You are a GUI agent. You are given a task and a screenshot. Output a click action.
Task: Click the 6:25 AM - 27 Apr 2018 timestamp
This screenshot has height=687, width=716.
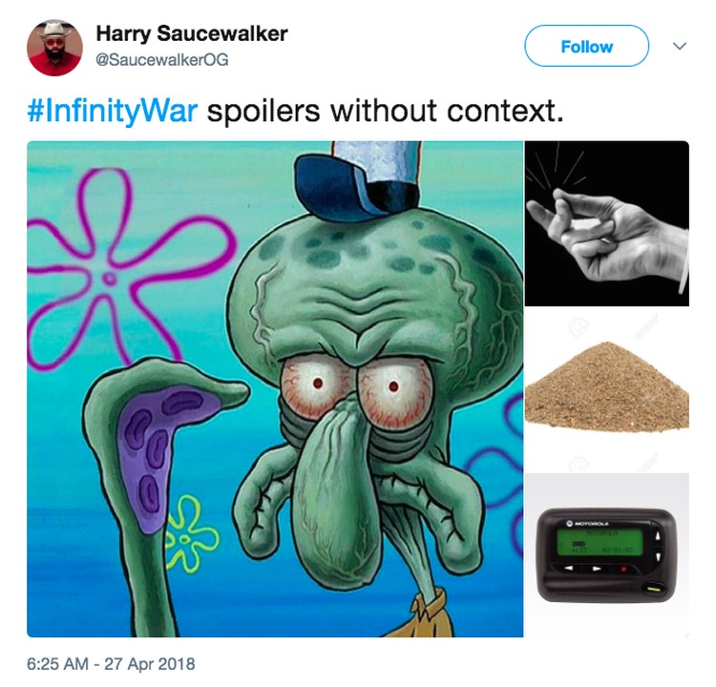point(111,664)
